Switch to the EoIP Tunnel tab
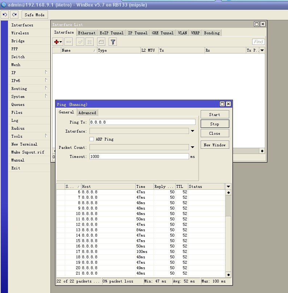Image resolution: width=288 pixels, height=293 pixels. (112, 33)
